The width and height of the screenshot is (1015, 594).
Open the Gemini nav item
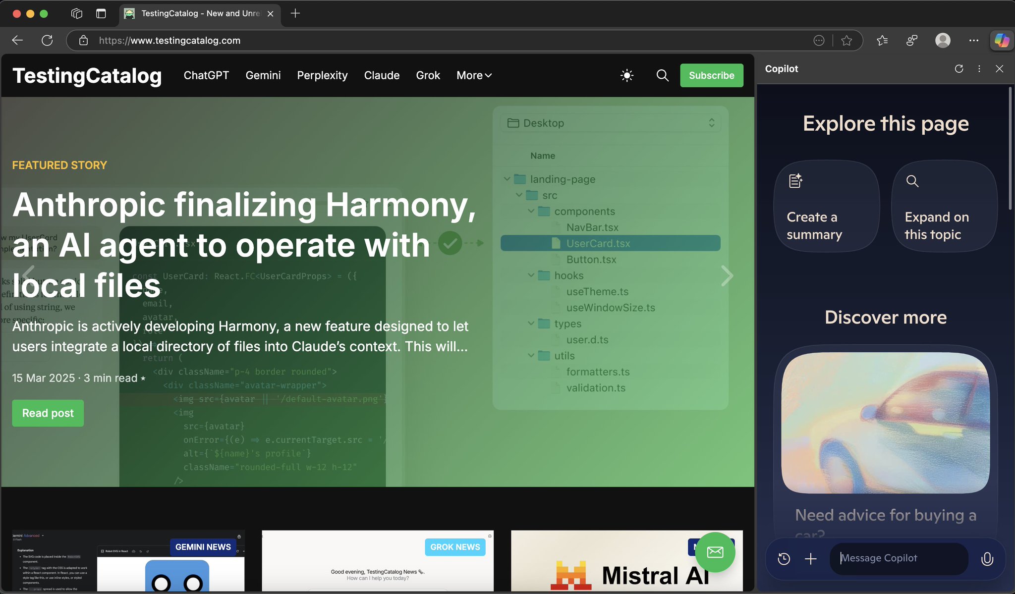pyautogui.click(x=263, y=75)
